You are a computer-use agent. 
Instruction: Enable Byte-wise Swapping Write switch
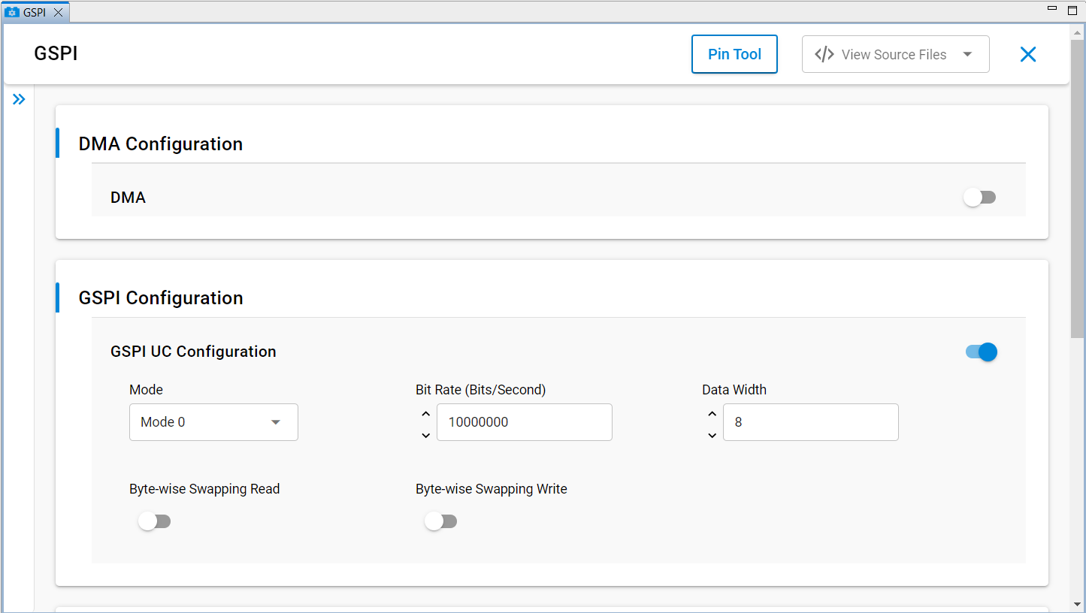pos(440,521)
